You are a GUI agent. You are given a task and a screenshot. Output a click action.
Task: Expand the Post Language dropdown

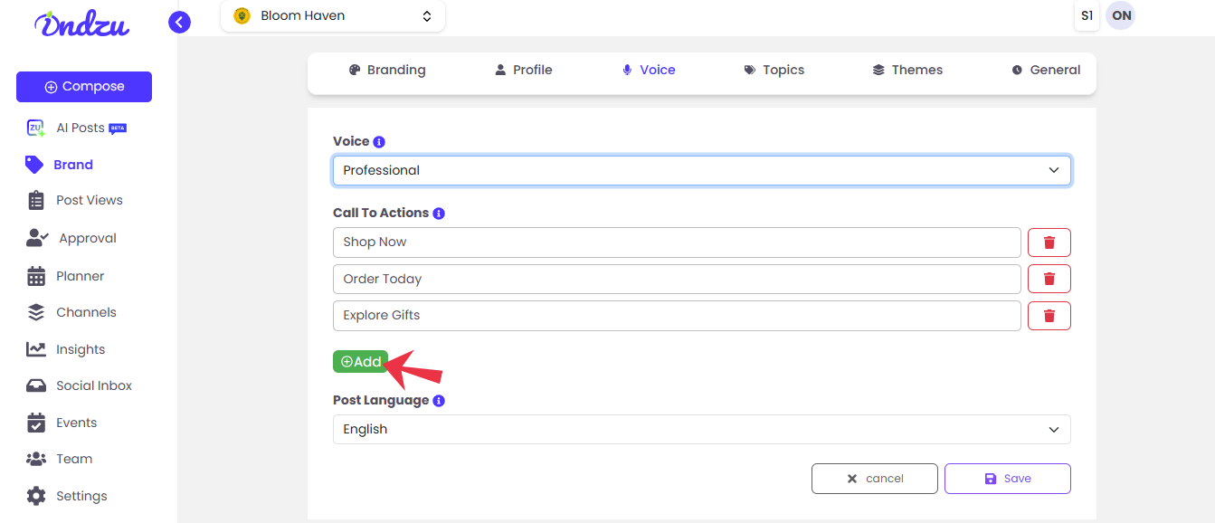pos(702,429)
